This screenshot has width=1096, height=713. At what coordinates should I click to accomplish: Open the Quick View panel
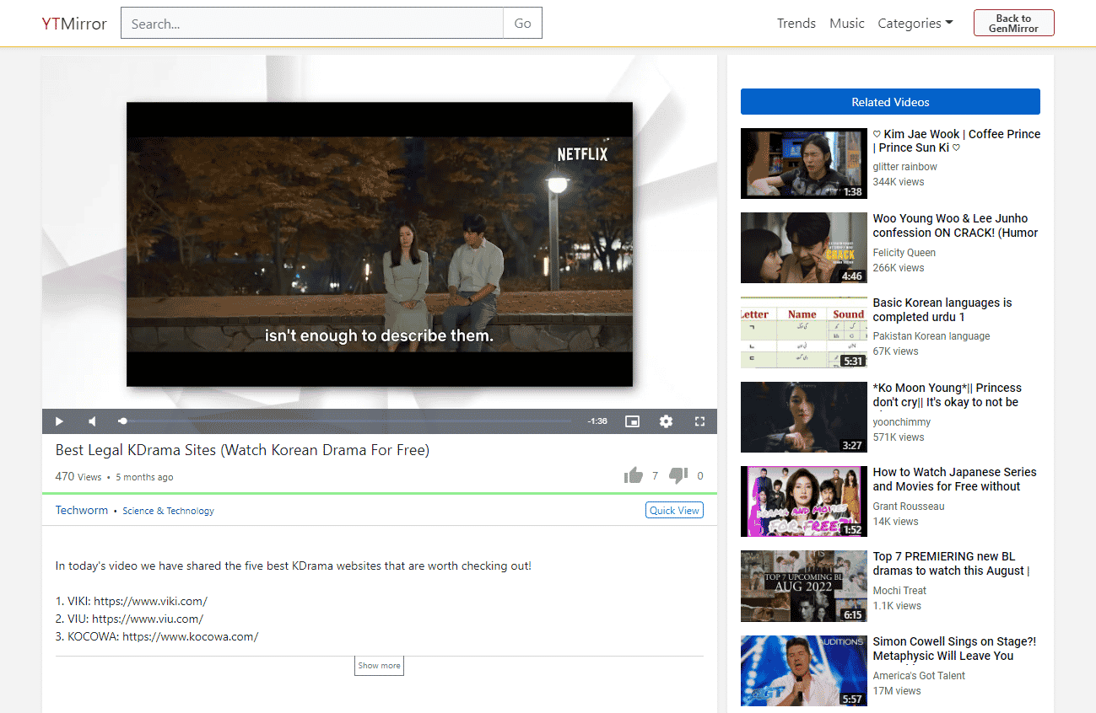(673, 510)
